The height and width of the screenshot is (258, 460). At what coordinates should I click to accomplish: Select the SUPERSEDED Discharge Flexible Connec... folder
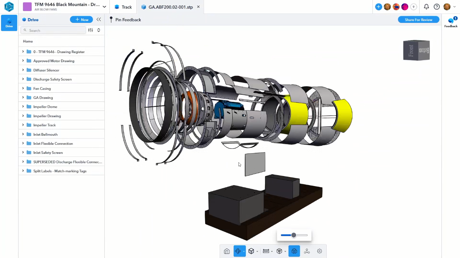[x=61, y=162]
